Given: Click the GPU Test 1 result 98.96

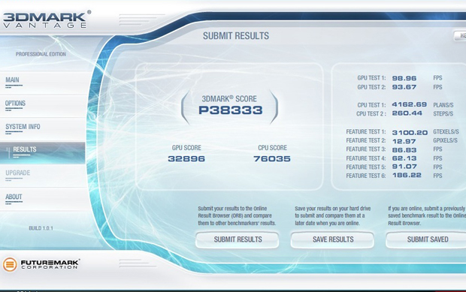Looking at the screenshot, I should [x=404, y=78].
